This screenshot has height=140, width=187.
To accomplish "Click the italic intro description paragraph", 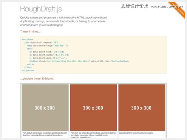I will click(x=63, y=21).
